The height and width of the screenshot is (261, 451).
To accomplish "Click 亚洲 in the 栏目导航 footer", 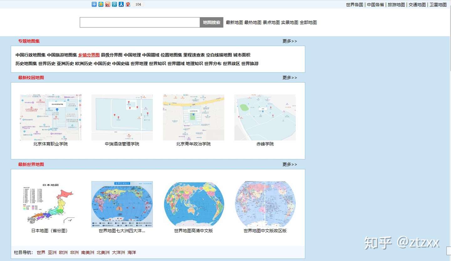I will click(52, 252).
